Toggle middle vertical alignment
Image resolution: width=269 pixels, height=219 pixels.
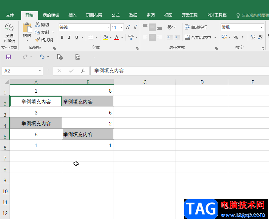(x=152, y=27)
